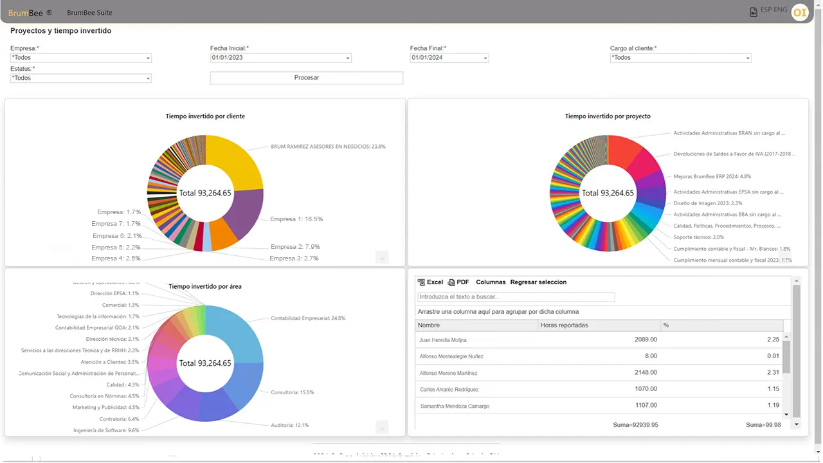Click the Suma=92939.95 total
Viewport: 823px width, 463px height.
point(635,425)
